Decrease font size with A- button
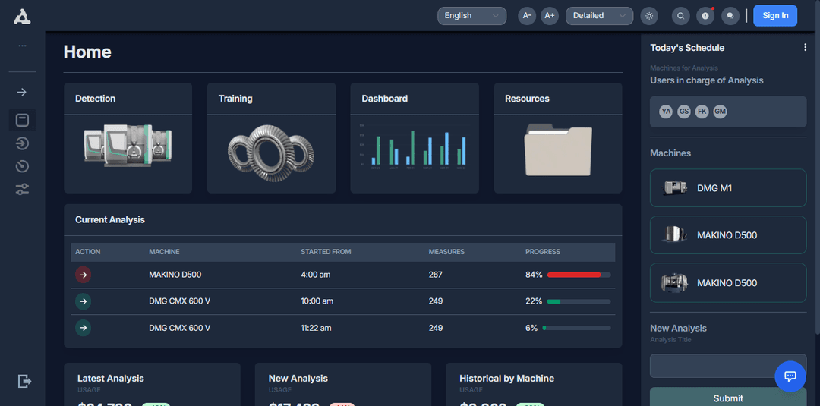Image resolution: width=820 pixels, height=406 pixels. pyautogui.click(x=527, y=16)
